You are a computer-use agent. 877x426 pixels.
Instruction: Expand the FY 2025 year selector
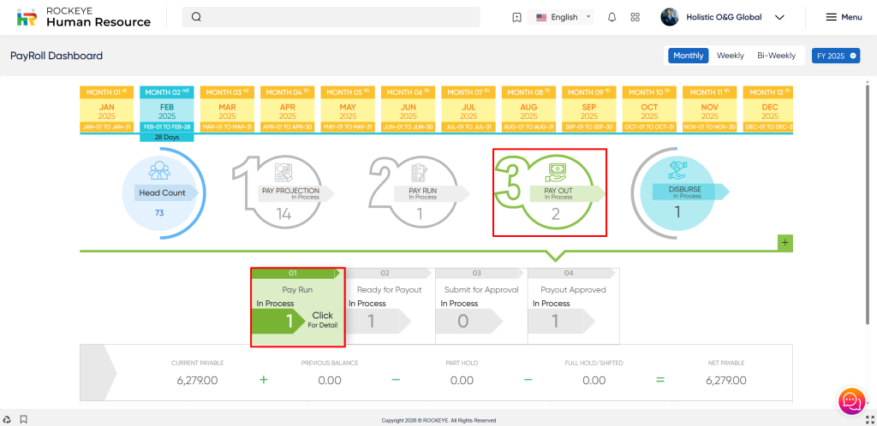[835, 56]
